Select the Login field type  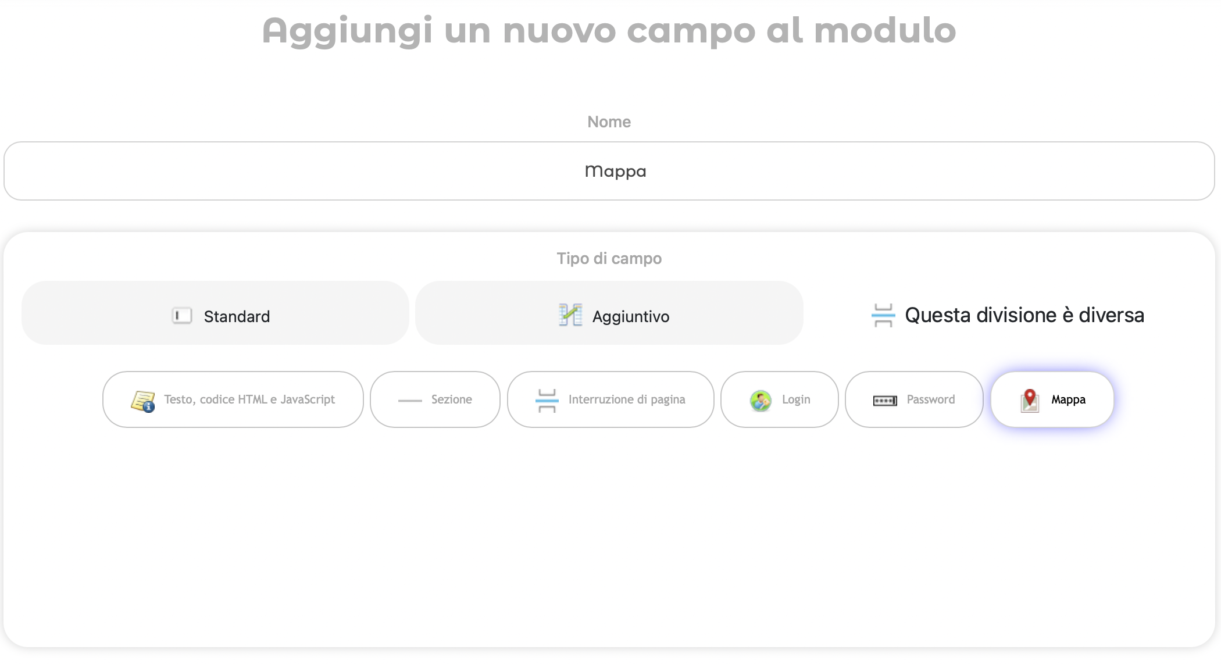tap(795, 399)
